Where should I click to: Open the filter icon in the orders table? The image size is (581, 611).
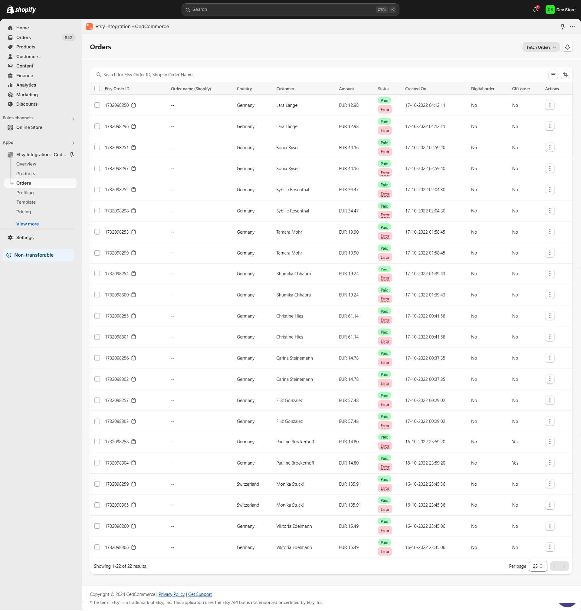point(553,75)
